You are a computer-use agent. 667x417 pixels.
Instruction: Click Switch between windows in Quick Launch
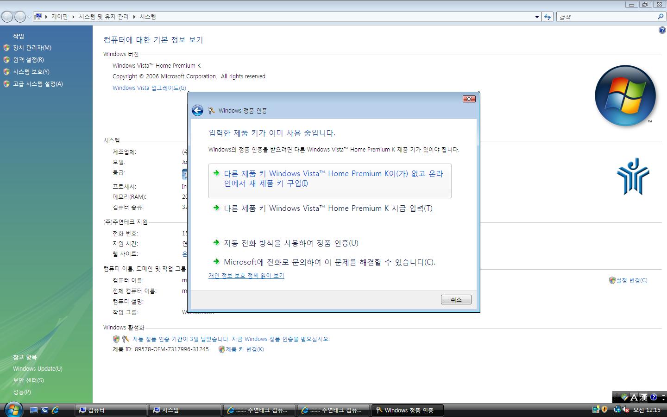(x=44, y=410)
